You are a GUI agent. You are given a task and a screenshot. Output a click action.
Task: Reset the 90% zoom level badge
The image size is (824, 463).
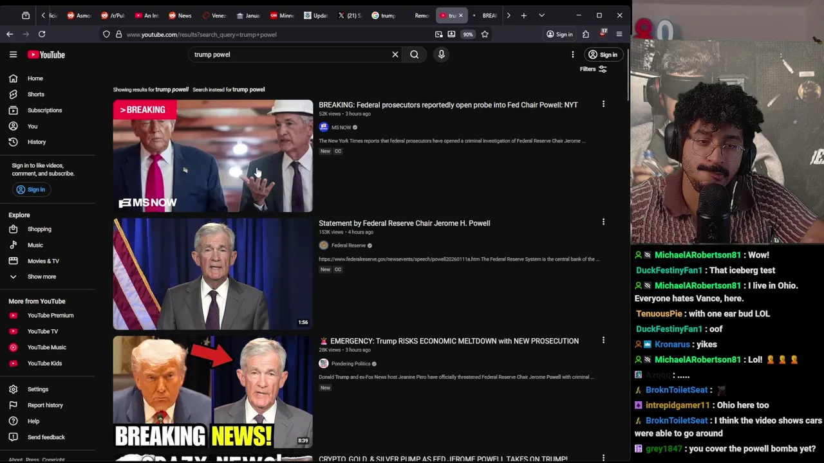tap(468, 34)
